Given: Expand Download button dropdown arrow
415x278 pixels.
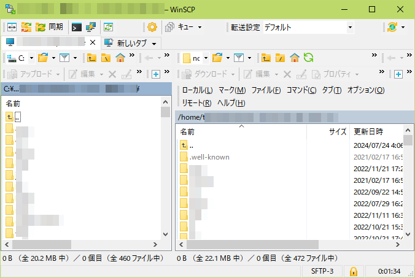Looking at the screenshot, I should (233, 75).
